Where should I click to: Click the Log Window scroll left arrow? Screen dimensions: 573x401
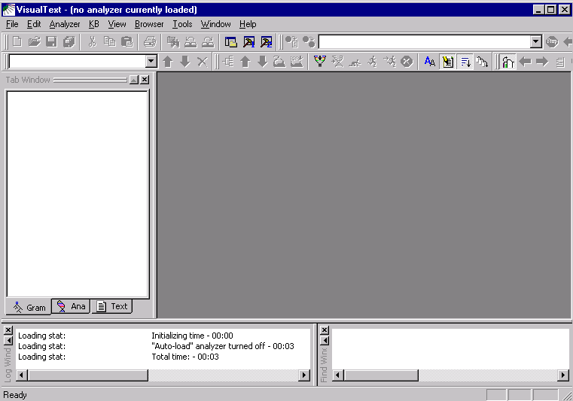click(x=22, y=375)
